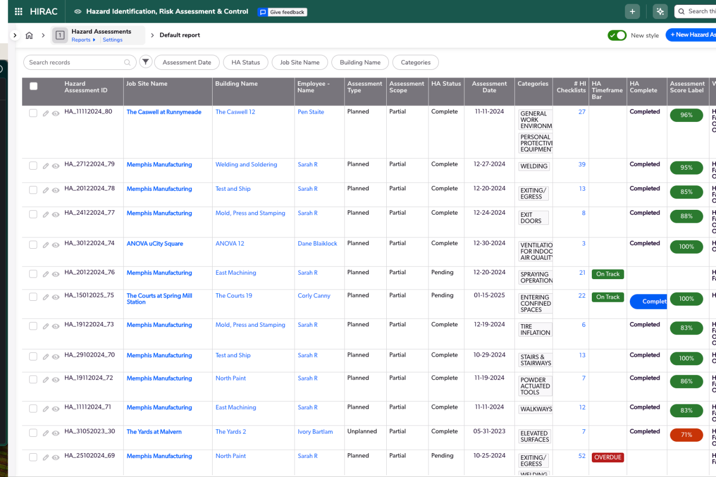Click the AI sparkle icon in header
716x477 pixels.
tap(660, 11)
